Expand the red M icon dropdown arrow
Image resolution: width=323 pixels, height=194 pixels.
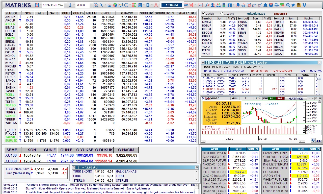tap(195, 5)
